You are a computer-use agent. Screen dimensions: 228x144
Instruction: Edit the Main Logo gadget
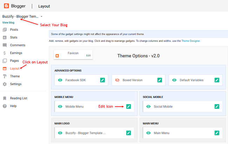[128, 133]
